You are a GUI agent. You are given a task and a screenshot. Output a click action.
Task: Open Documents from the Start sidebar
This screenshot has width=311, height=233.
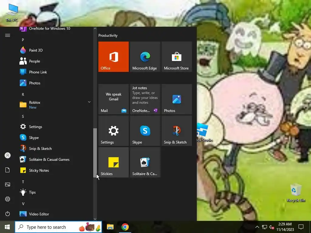(8, 170)
